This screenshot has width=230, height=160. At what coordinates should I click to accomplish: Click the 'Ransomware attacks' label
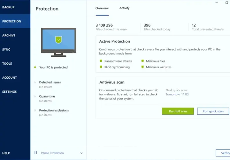(x=118, y=61)
